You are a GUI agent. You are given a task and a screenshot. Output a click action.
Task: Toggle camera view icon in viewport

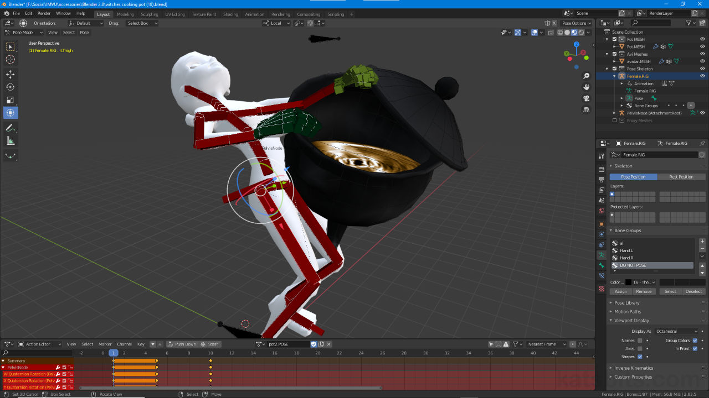point(587,98)
